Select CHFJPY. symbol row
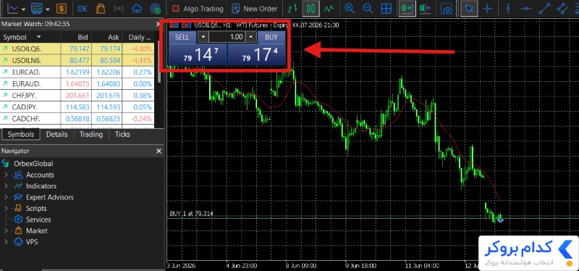 point(77,96)
